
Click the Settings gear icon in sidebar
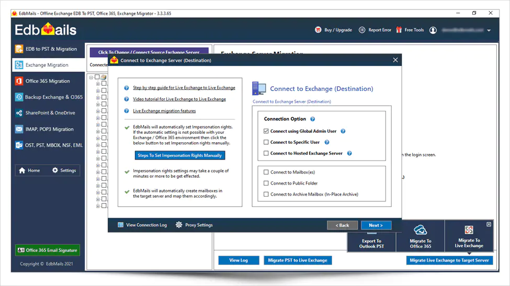click(55, 170)
